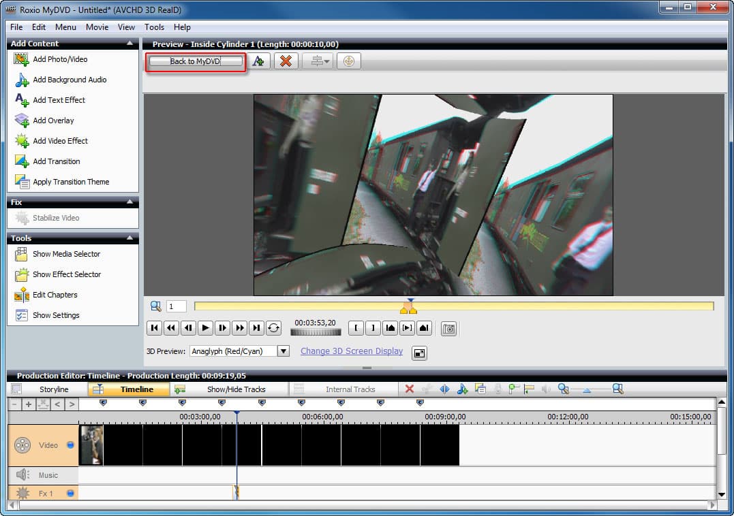Screen dimensions: 734x516
Task: Click the Change 3D Screen Display link
Action: (352, 351)
